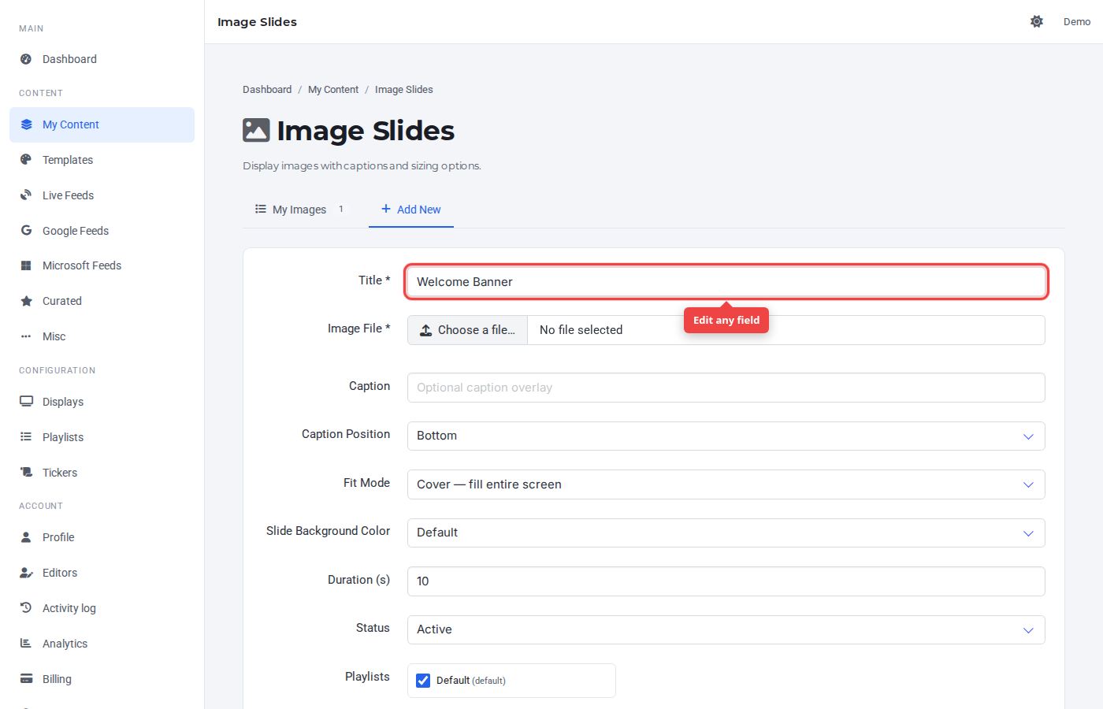Open Curated in the sidebar
Viewport: 1103px width, 709px height.
[x=102, y=301]
